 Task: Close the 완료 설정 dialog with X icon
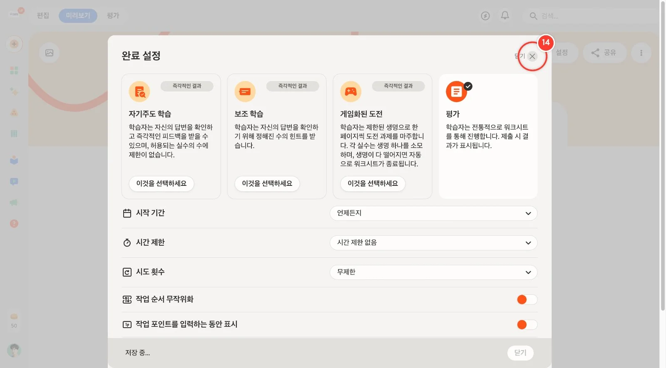(532, 56)
